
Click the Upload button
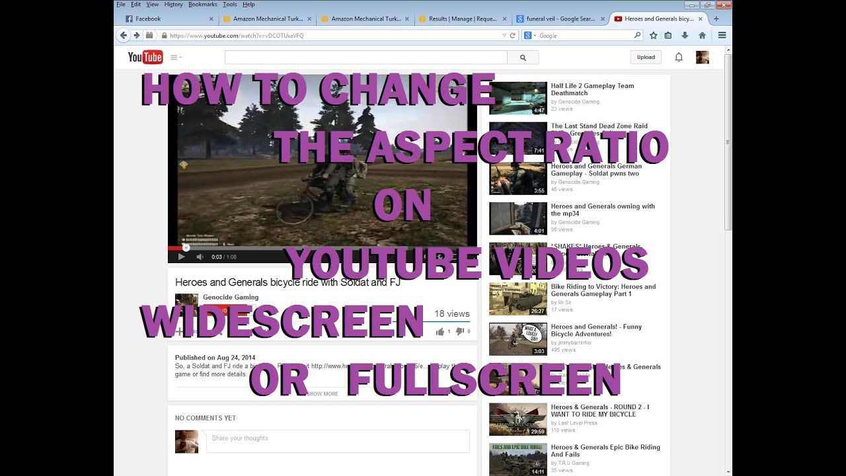point(646,58)
